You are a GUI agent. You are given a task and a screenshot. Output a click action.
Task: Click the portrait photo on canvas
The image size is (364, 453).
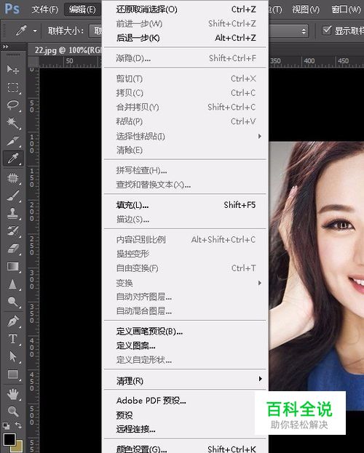pos(316,266)
